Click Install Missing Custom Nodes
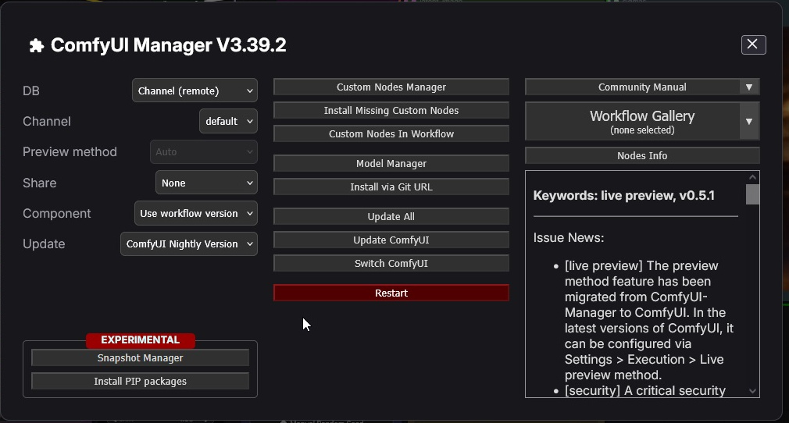This screenshot has height=423, width=789. point(391,111)
